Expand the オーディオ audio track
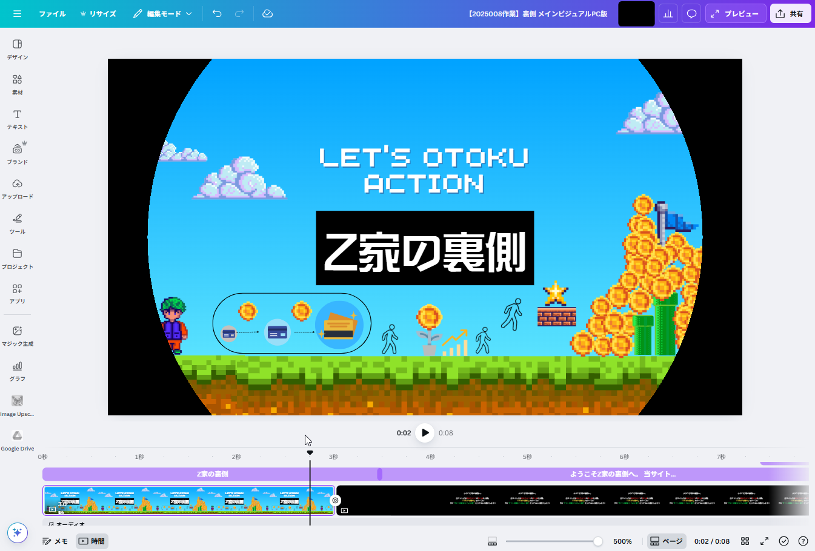 coord(67,524)
